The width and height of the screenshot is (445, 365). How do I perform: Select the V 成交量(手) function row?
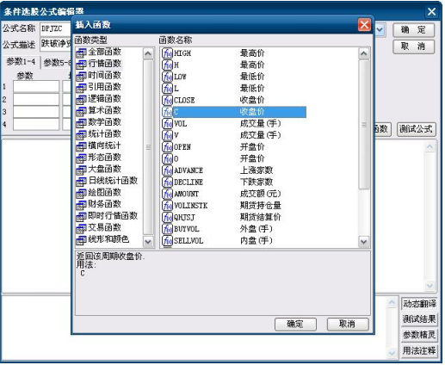221,135
